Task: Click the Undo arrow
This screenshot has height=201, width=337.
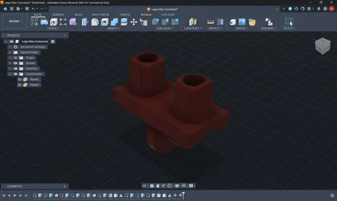Action: [33, 8]
